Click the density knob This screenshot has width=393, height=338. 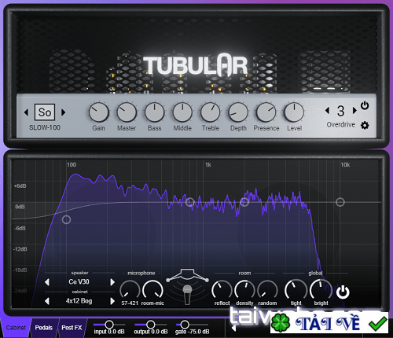(x=244, y=290)
